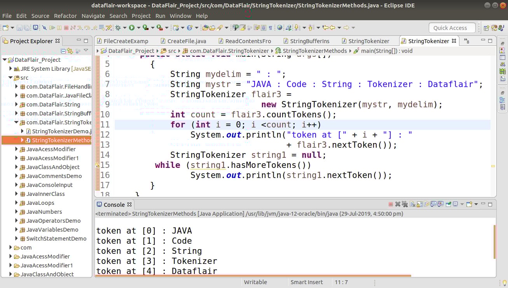
Task: Run the StringTokenizerMethods program
Action: coord(132,27)
